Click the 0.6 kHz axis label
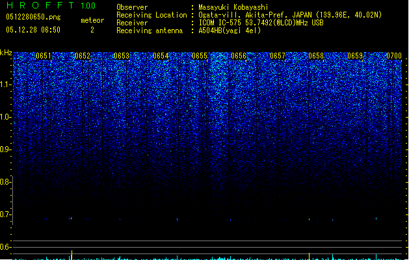The width and height of the screenshot is (409, 260). tap(5, 247)
